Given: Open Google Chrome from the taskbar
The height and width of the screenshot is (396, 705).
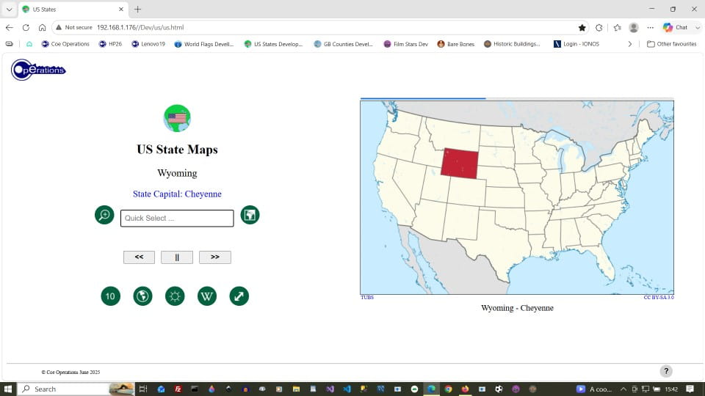Looking at the screenshot, I should click(448, 389).
